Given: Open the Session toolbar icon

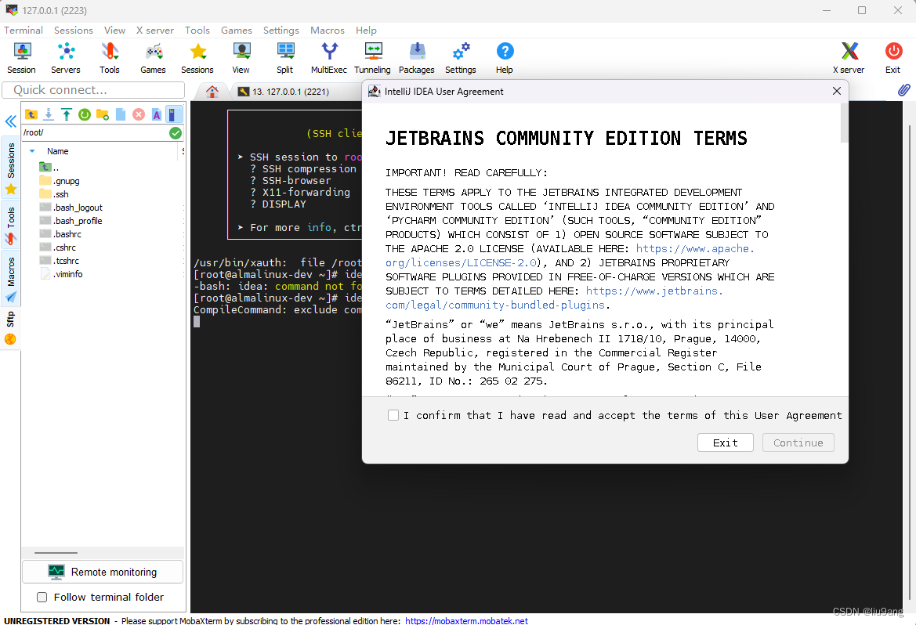Looking at the screenshot, I should point(22,58).
